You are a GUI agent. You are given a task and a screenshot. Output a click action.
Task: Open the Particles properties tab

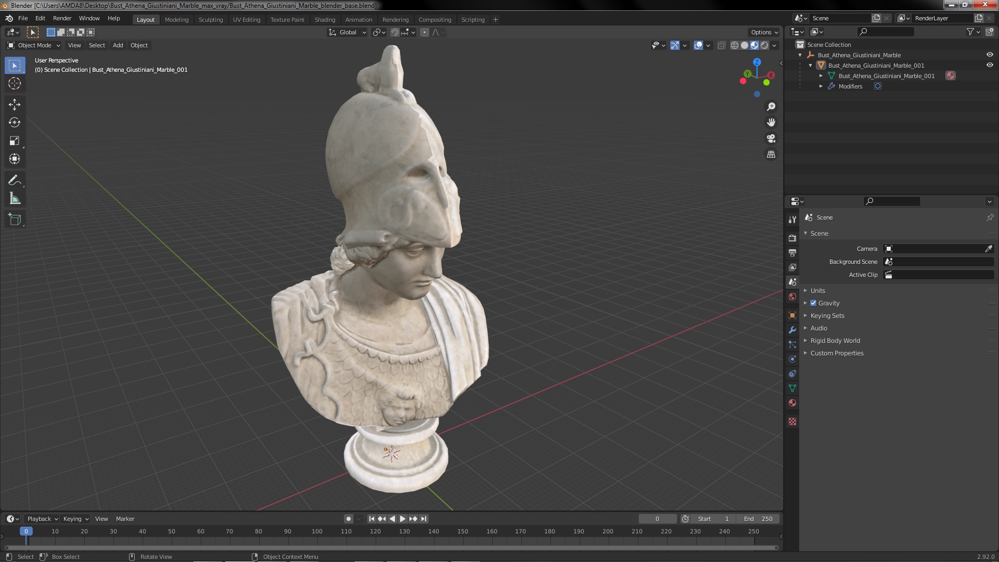pos(792,344)
